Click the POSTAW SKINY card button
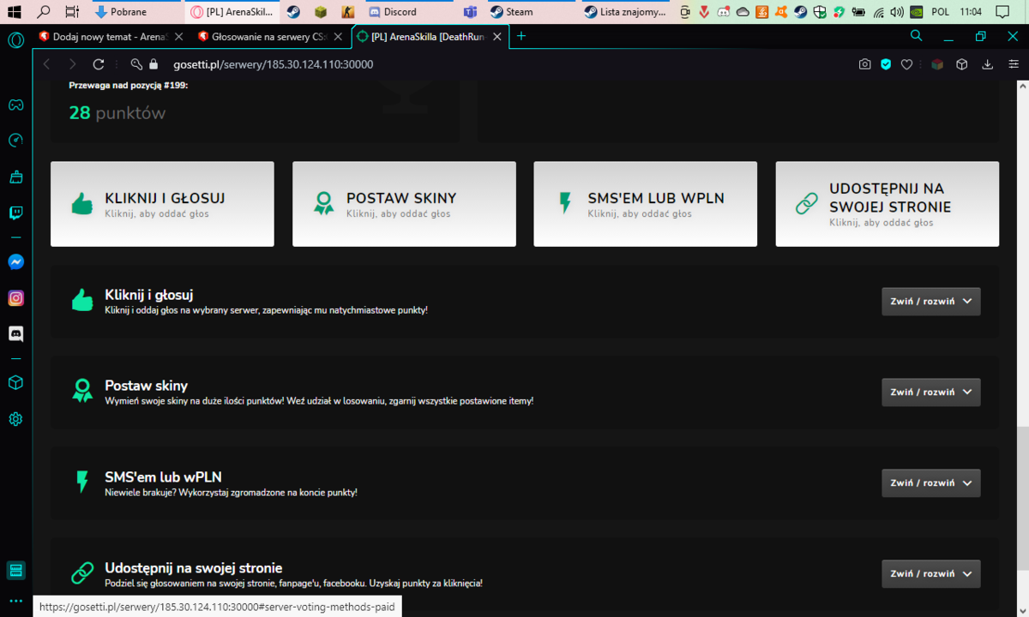The width and height of the screenshot is (1029, 617). 404,204
